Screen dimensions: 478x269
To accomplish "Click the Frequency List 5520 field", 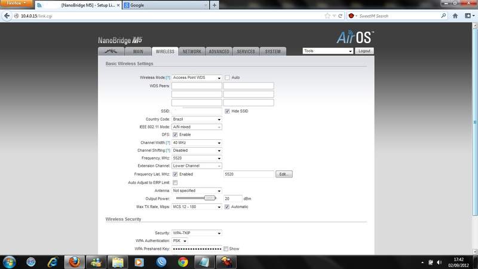I will [249, 174].
